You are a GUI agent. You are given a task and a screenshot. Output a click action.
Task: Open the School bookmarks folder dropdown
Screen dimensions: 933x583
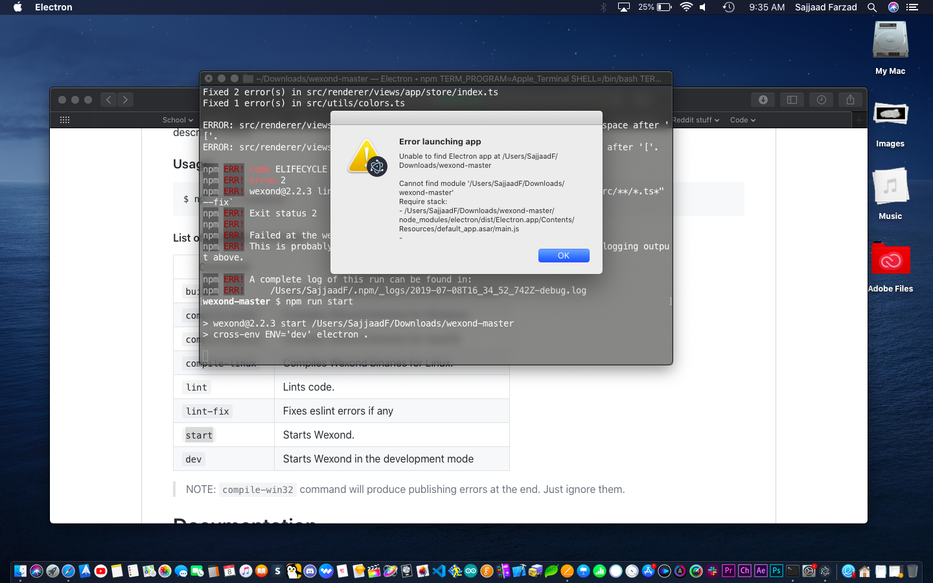(x=176, y=120)
